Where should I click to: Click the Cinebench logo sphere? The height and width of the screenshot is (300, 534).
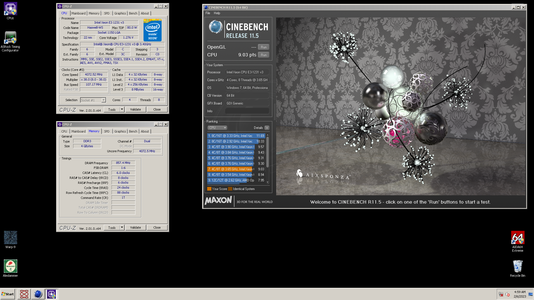(x=216, y=27)
